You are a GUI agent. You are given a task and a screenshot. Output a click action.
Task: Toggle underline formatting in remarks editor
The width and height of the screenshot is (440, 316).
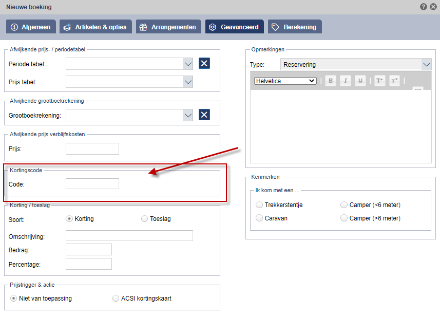tap(360, 81)
